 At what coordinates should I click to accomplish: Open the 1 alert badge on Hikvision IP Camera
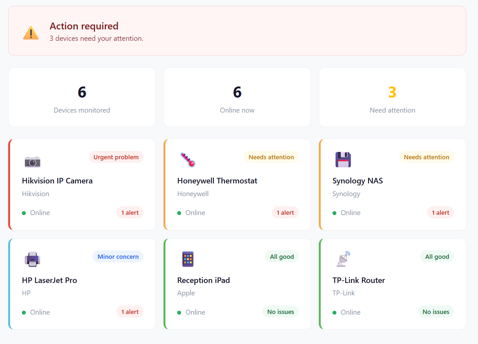pos(130,212)
